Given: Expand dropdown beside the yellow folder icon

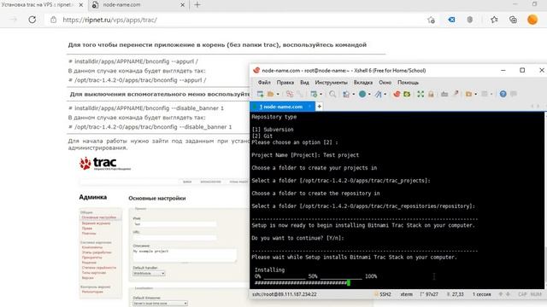Looking at the screenshot, I should [475, 95].
